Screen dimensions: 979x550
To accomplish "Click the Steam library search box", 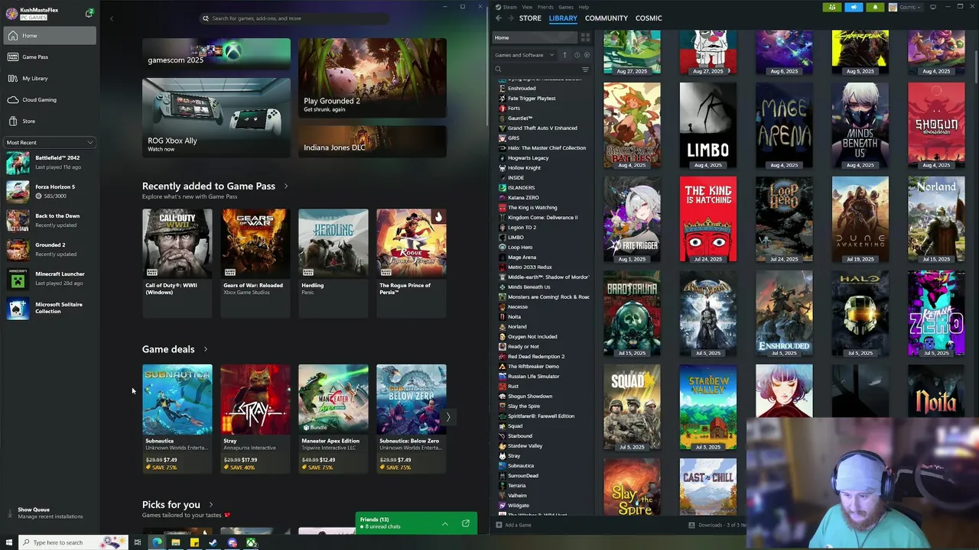I will [x=535, y=70].
